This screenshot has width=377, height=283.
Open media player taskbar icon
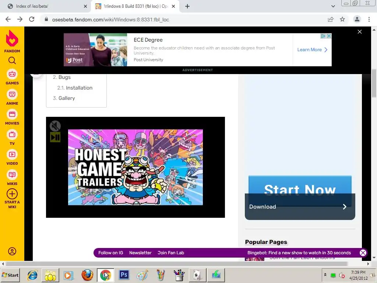68,275
